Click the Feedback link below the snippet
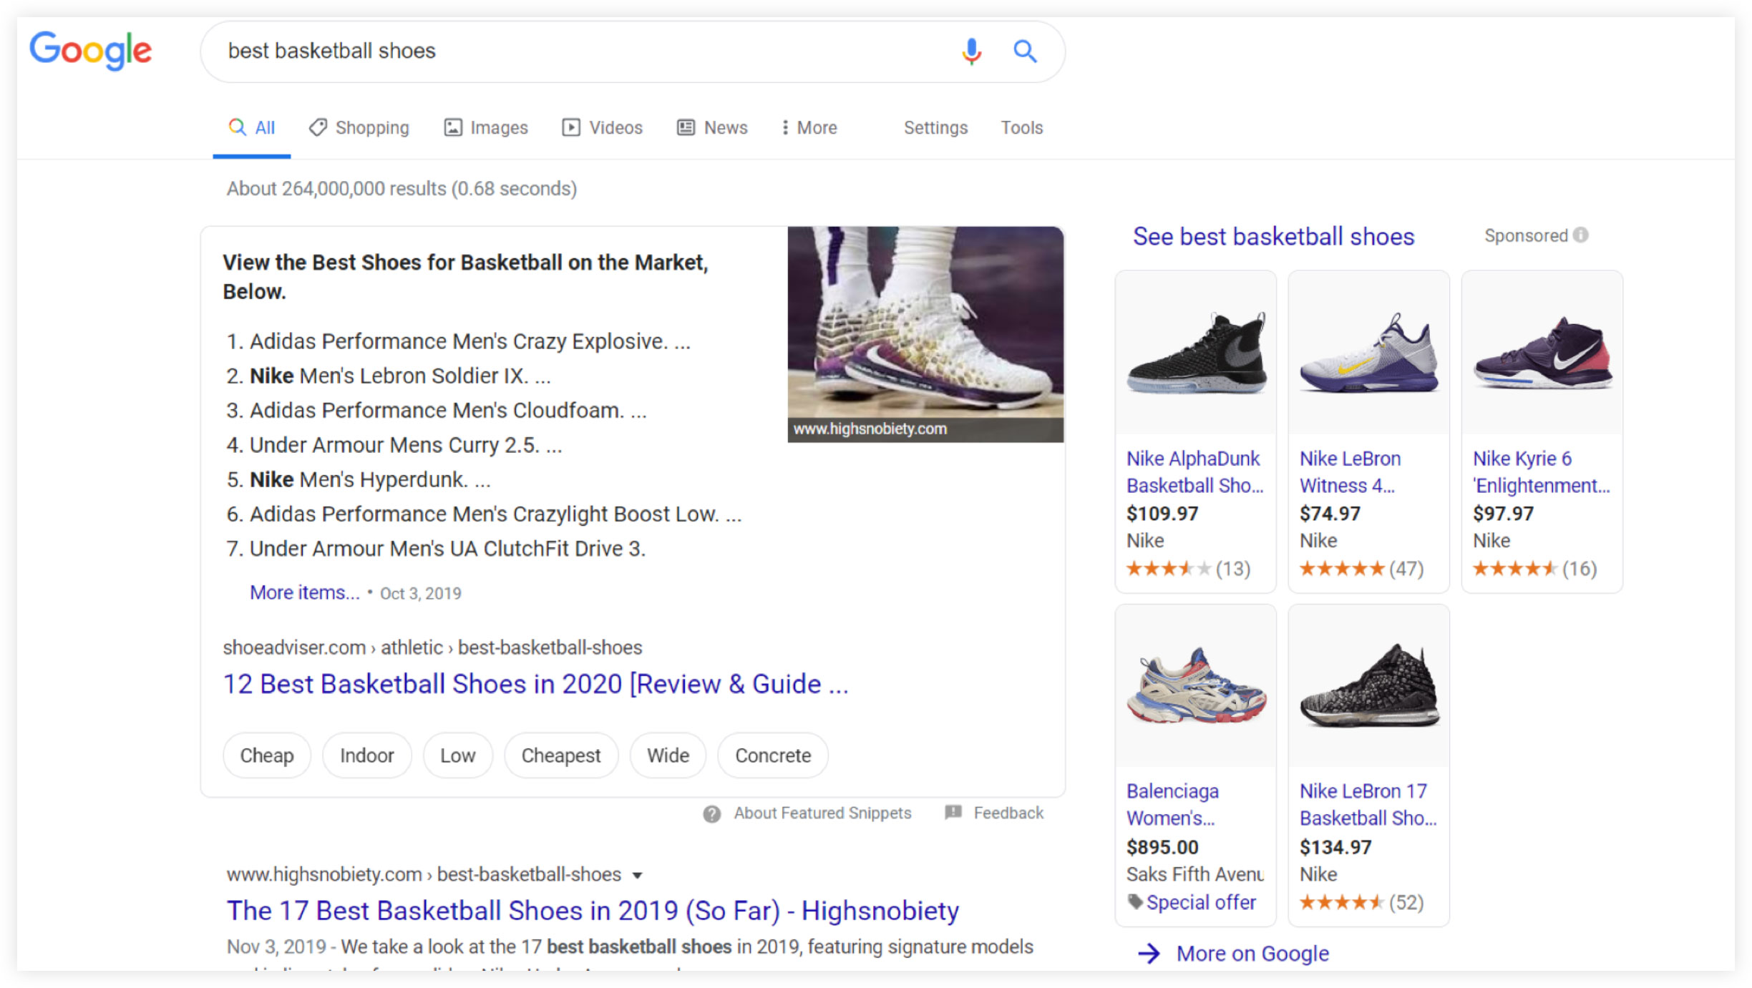 tap(1008, 813)
